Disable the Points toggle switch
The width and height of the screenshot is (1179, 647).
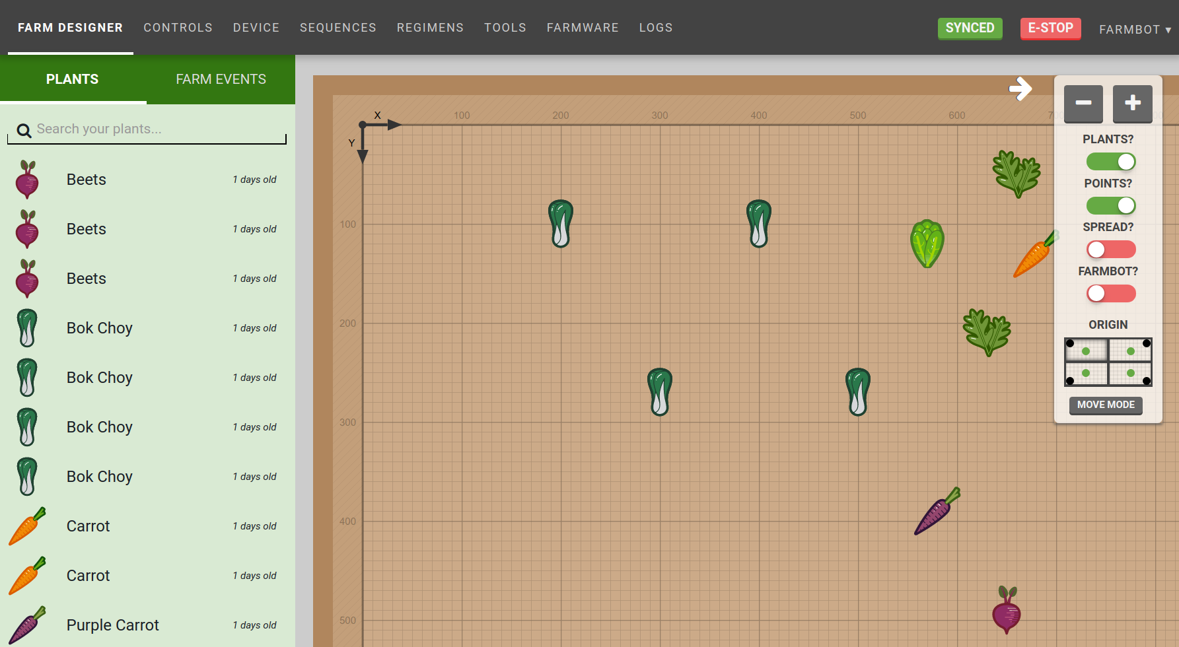tap(1111, 206)
